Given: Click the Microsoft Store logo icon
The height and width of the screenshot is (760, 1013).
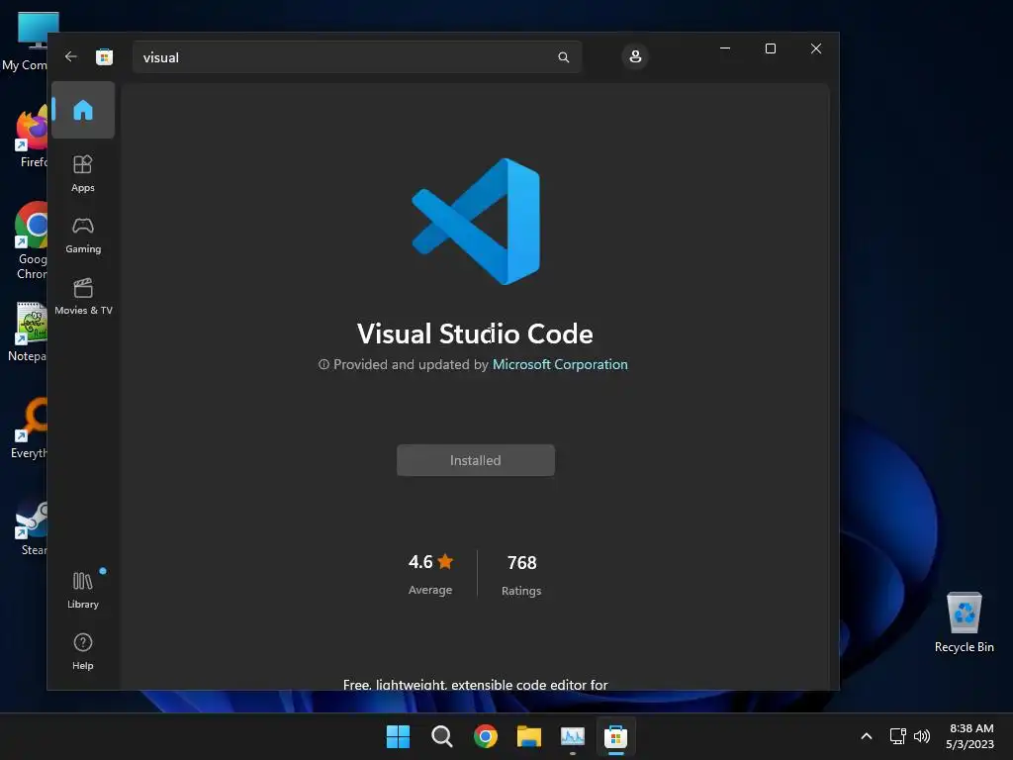Looking at the screenshot, I should coord(104,56).
